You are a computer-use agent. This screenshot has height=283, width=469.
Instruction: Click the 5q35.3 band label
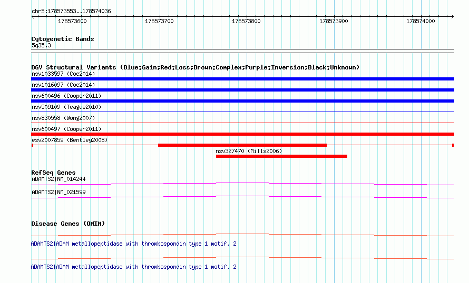pyautogui.click(x=41, y=45)
